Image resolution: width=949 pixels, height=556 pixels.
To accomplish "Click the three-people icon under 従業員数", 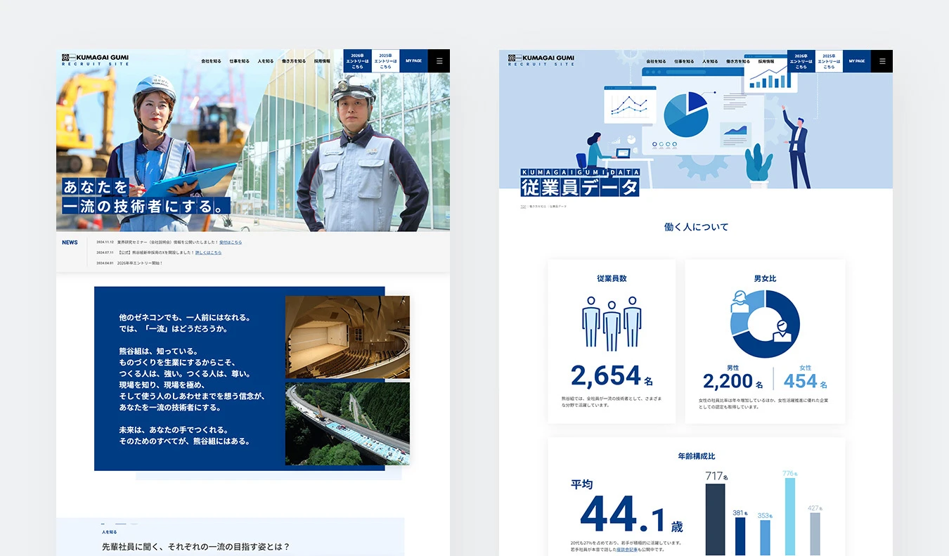I will point(612,322).
